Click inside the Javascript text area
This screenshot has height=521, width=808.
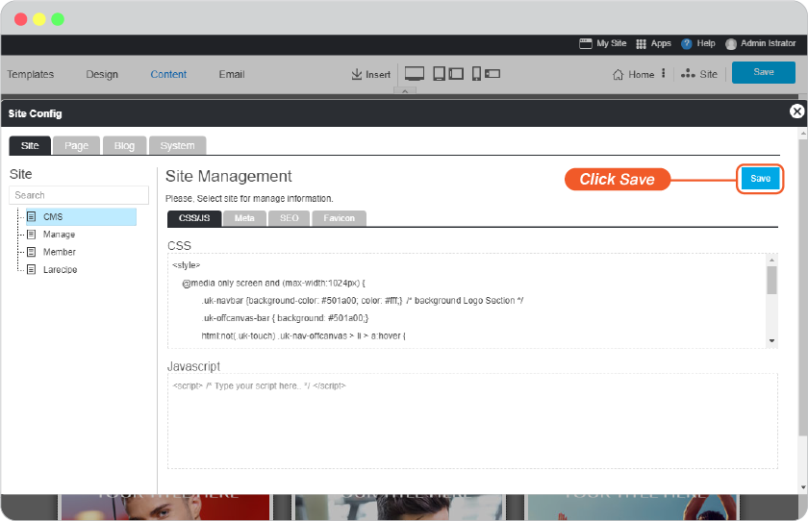(x=472, y=421)
